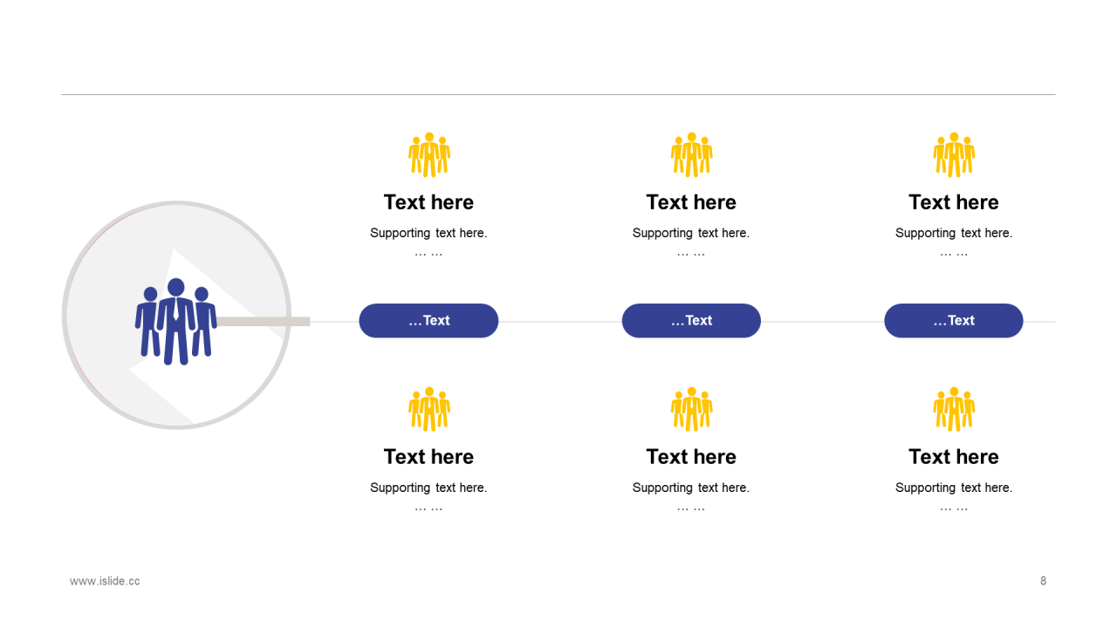
Task: Select the top-left "Text here" heading
Action: click(x=428, y=202)
